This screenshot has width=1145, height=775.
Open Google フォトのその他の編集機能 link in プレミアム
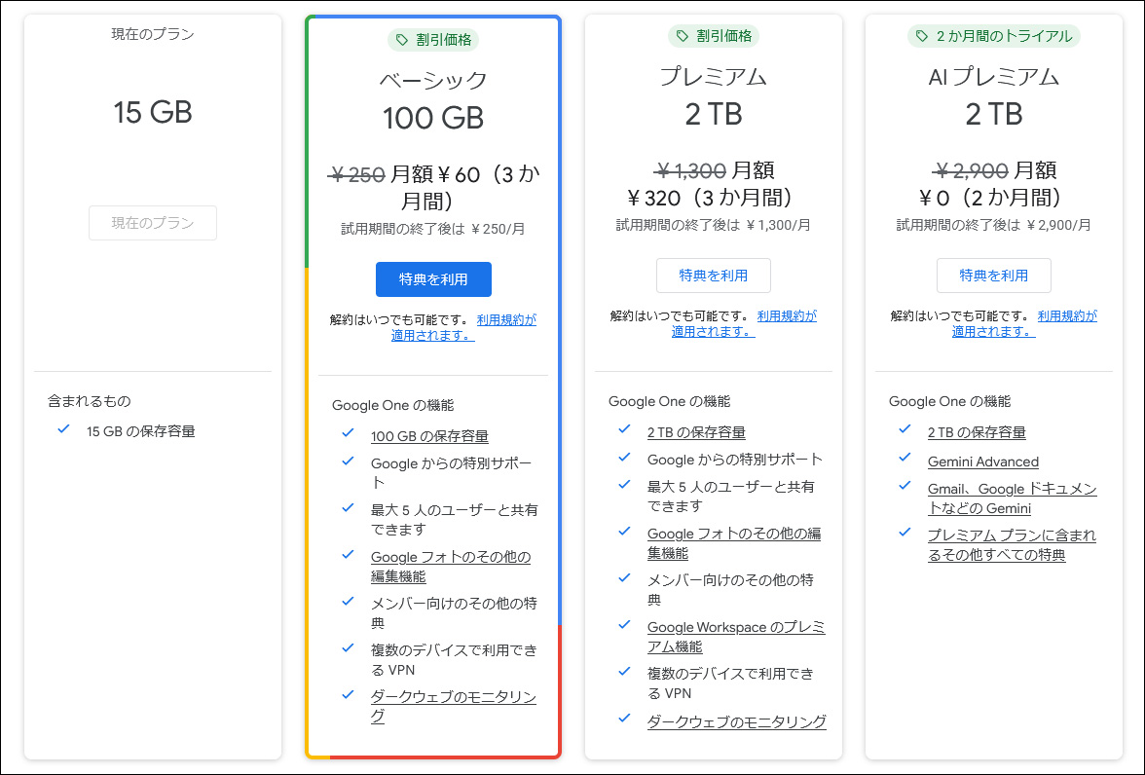coord(734,543)
